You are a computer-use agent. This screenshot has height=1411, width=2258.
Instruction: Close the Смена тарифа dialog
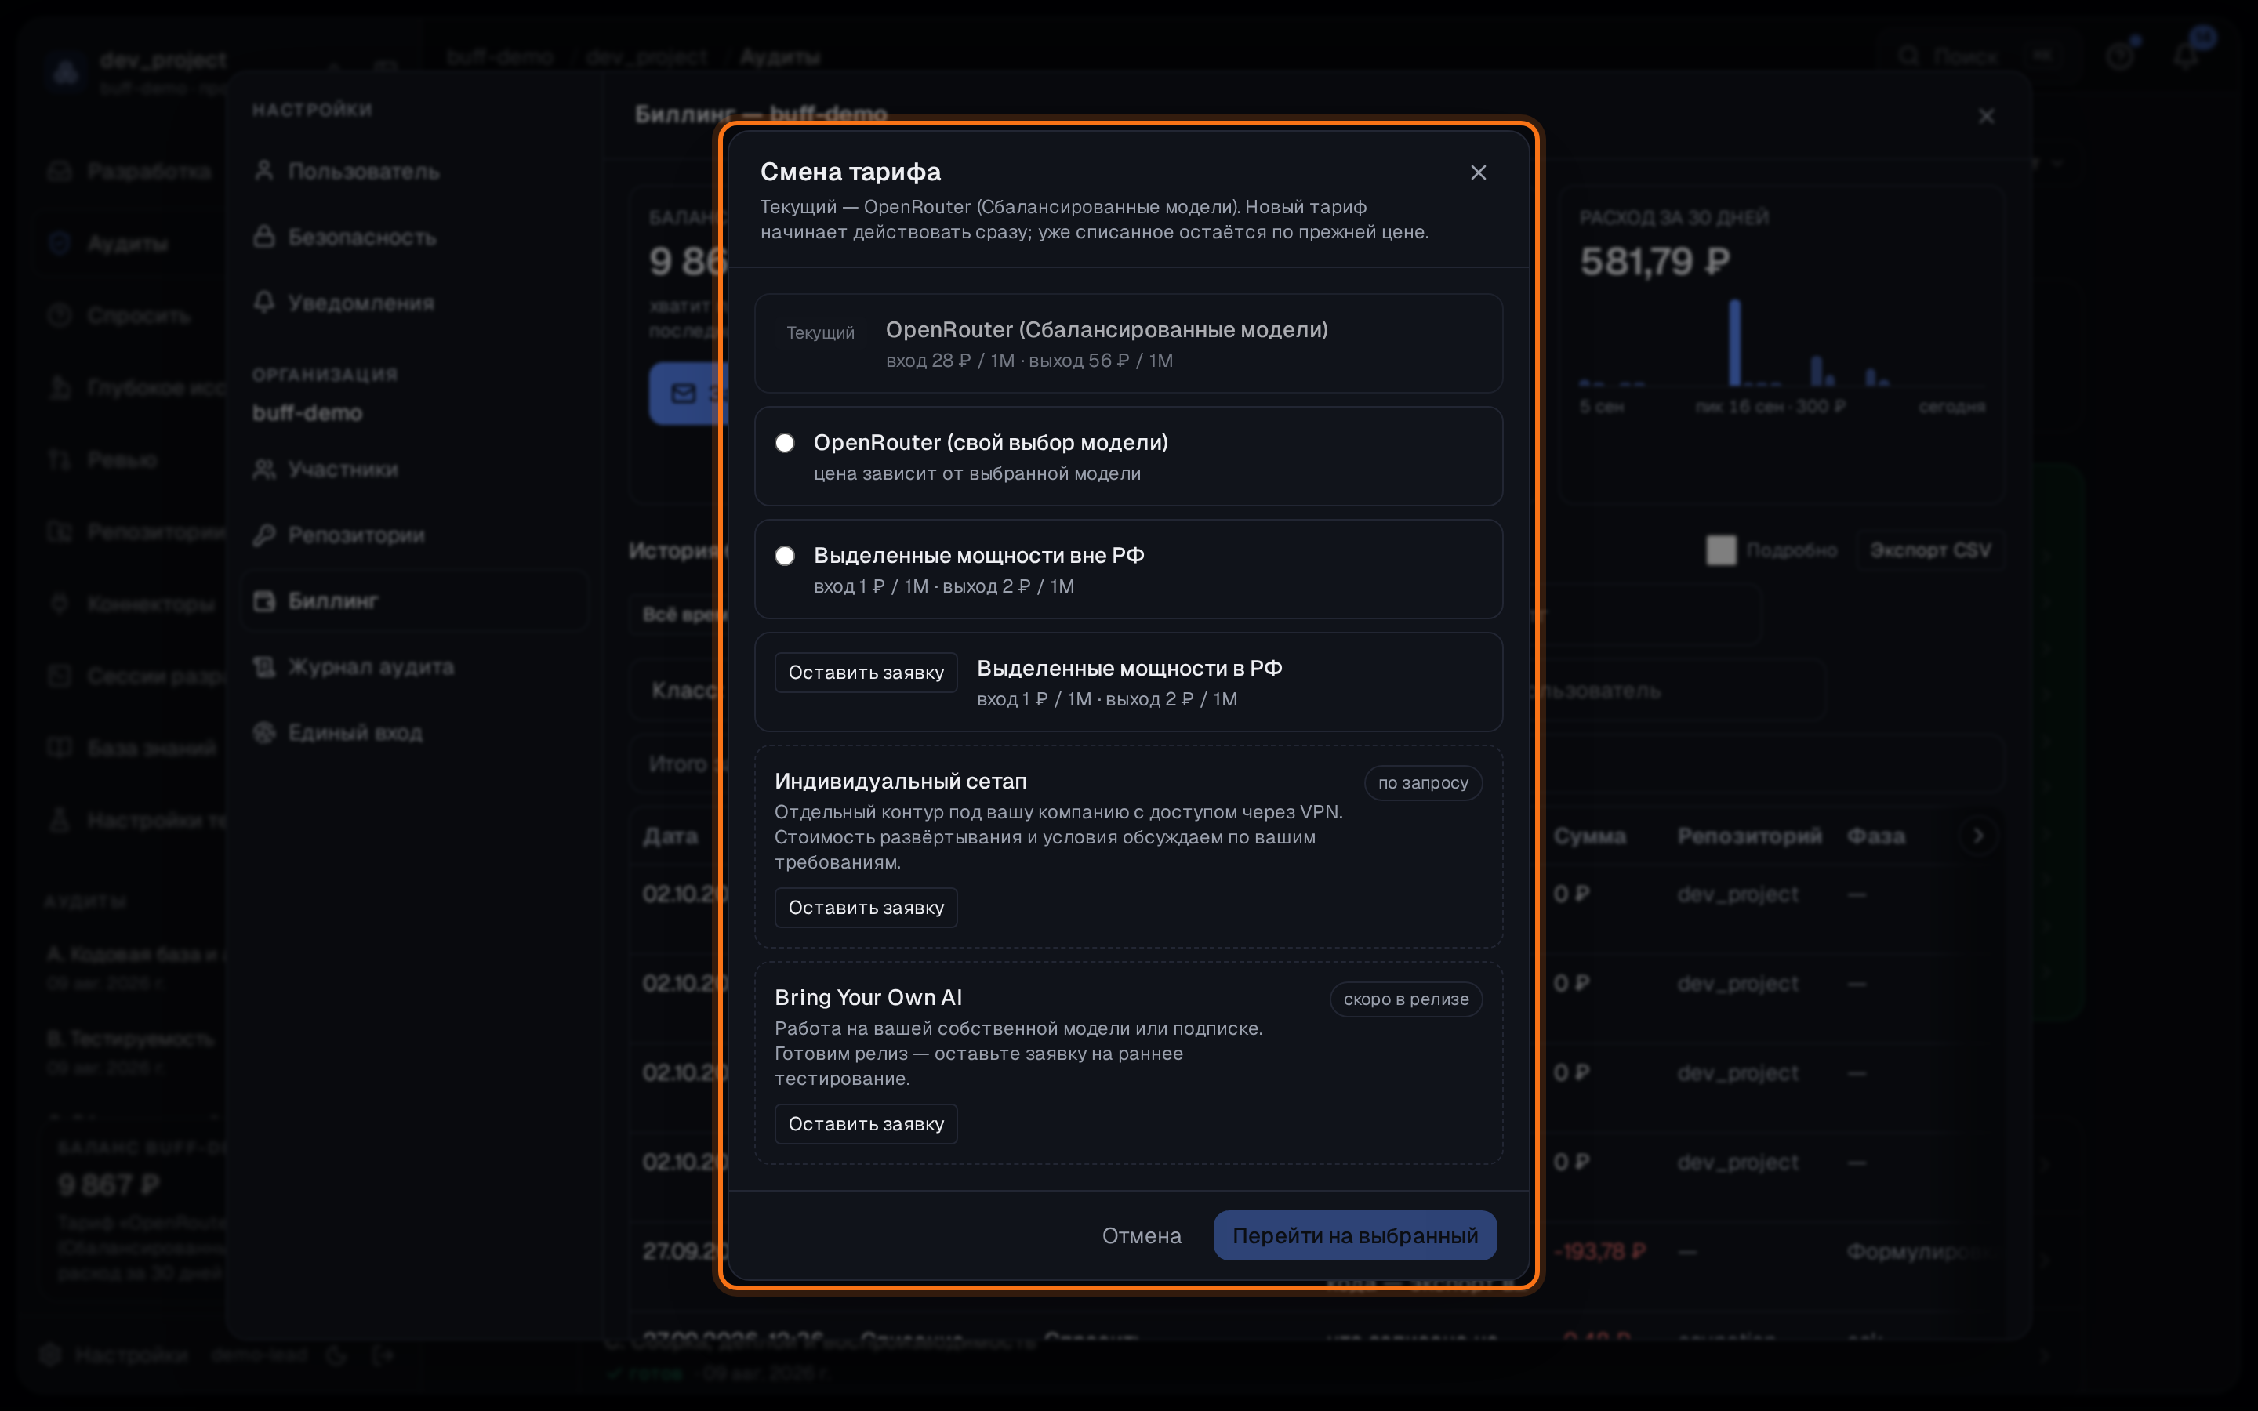coord(1478,172)
